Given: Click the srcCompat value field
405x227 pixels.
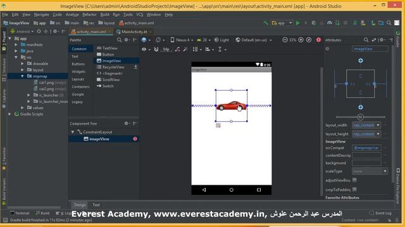Looking at the screenshot, I should click(366, 148).
